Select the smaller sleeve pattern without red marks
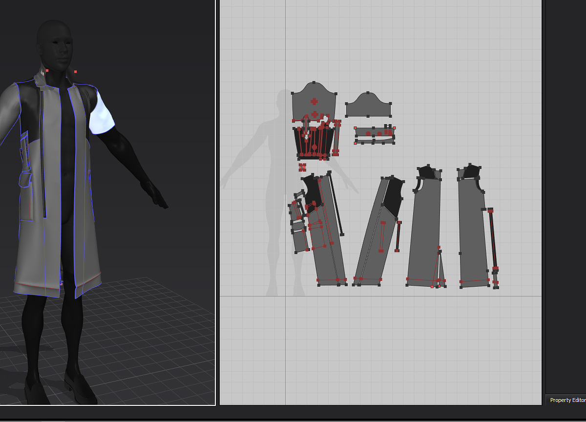 click(x=368, y=105)
